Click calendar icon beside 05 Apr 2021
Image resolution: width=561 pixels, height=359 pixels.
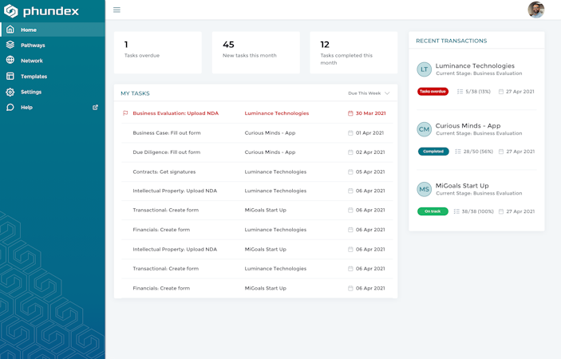pos(350,172)
